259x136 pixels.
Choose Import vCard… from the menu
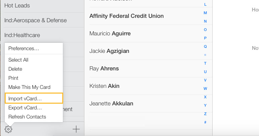coord(34,99)
